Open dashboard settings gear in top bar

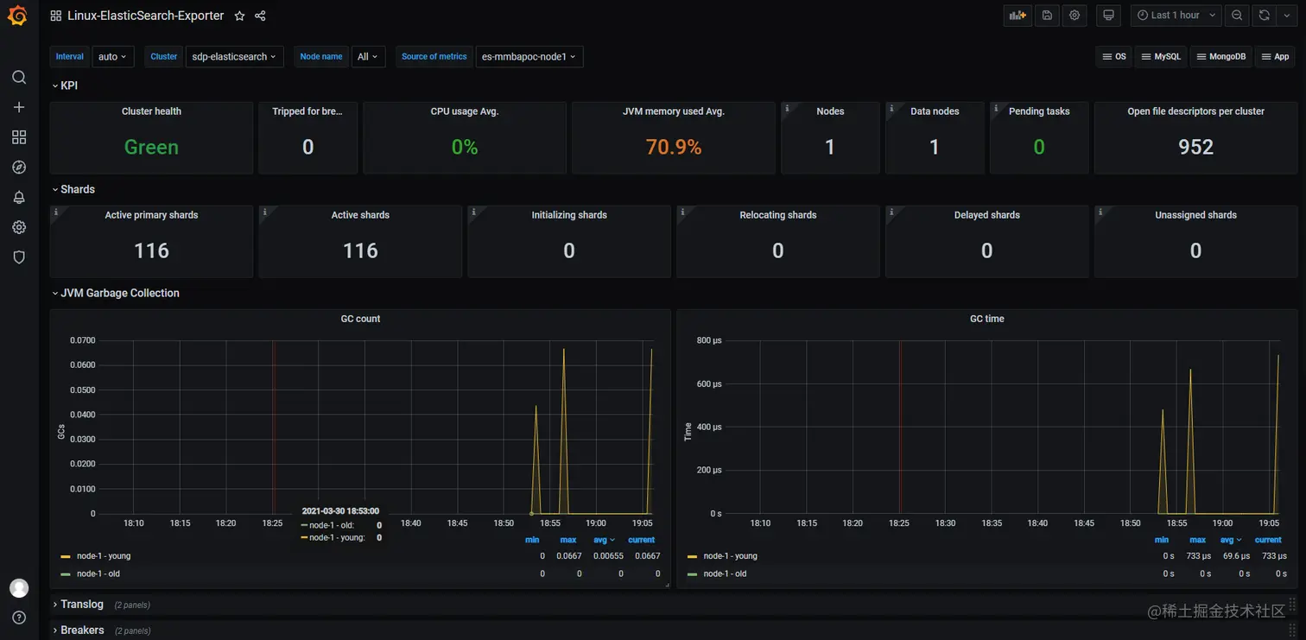pyautogui.click(x=1075, y=16)
